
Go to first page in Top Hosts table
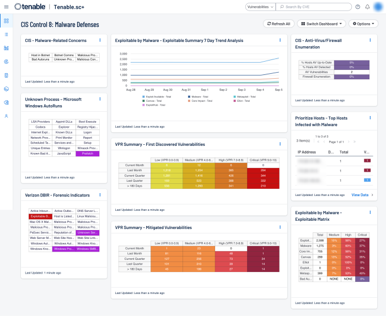pyautogui.click(x=318, y=142)
